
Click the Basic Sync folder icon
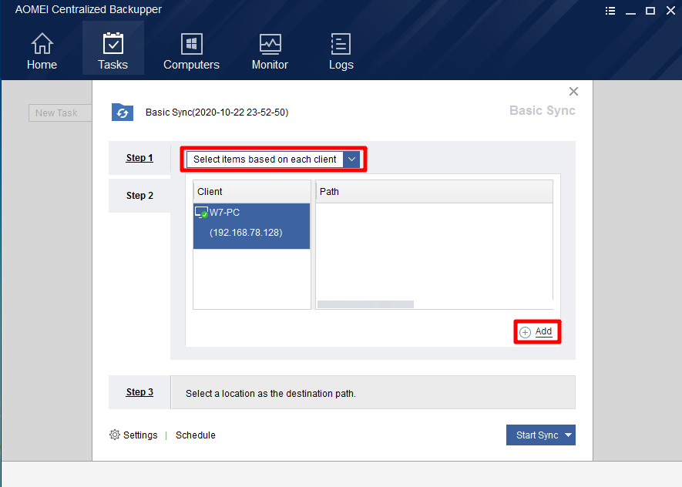pos(123,113)
